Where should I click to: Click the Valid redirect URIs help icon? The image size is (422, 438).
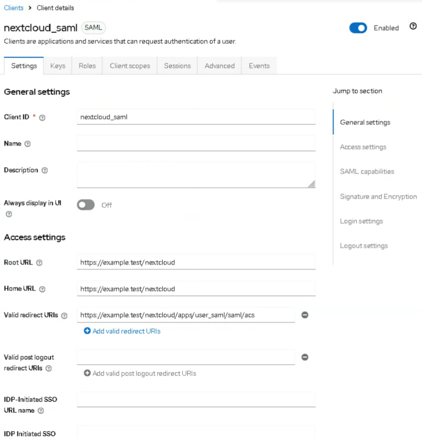pos(64,316)
